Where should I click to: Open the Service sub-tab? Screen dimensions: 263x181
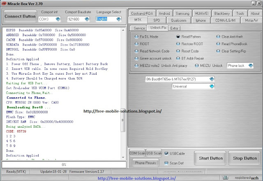[139, 28]
